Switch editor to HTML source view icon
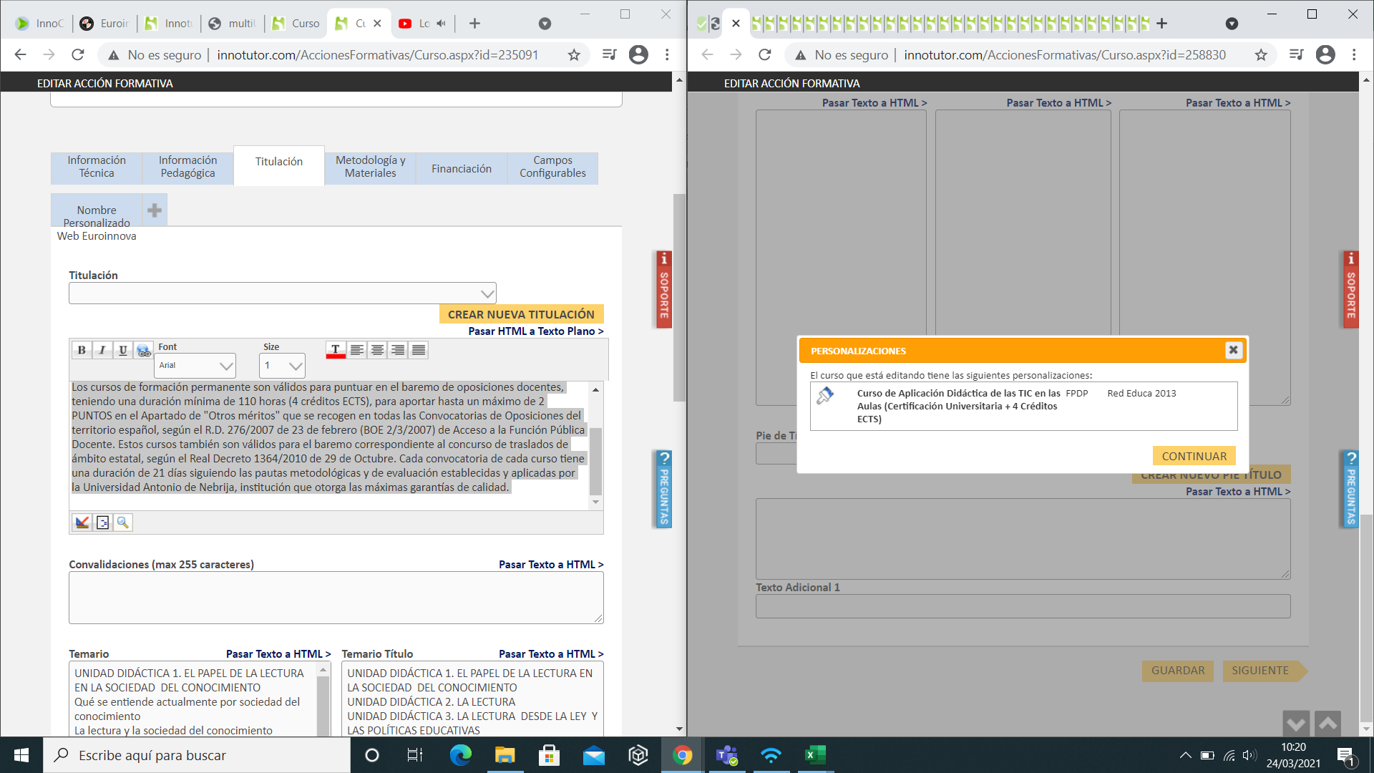1374x773 pixels. [x=103, y=522]
